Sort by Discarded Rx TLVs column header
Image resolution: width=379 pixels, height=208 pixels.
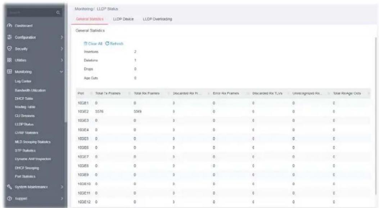click(267, 93)
